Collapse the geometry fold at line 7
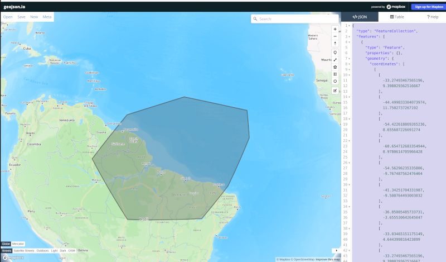This screenshot has width=446, height=262. click(350, 59)
